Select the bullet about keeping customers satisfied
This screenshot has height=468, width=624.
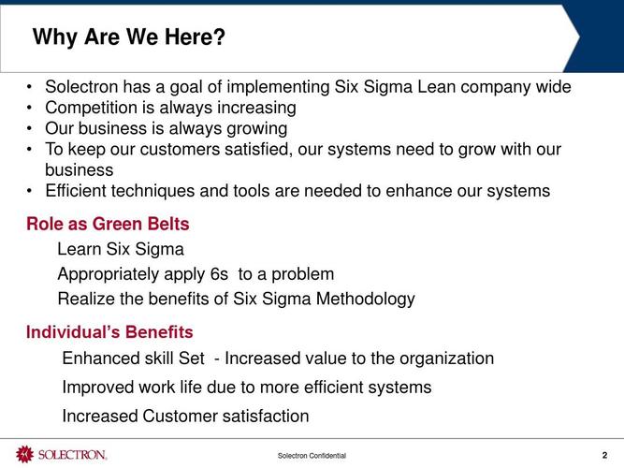click(x=303, y=159)
